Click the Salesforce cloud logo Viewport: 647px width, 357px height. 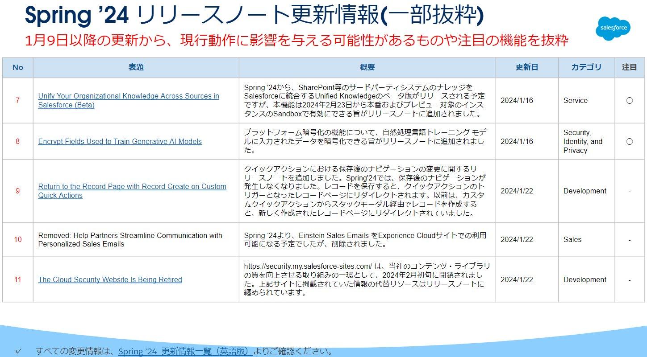point(614,29)
